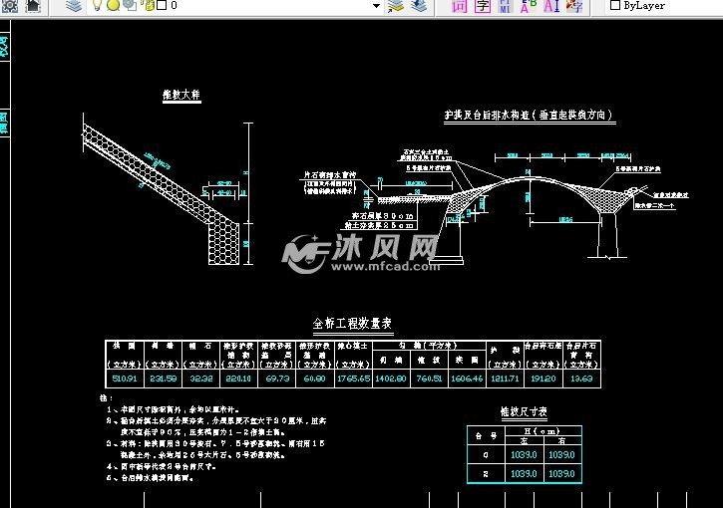The width and height of the screenshot is (723, 508).
Task: Open the ByLayer color control dropdown
Action: point(664,6)
